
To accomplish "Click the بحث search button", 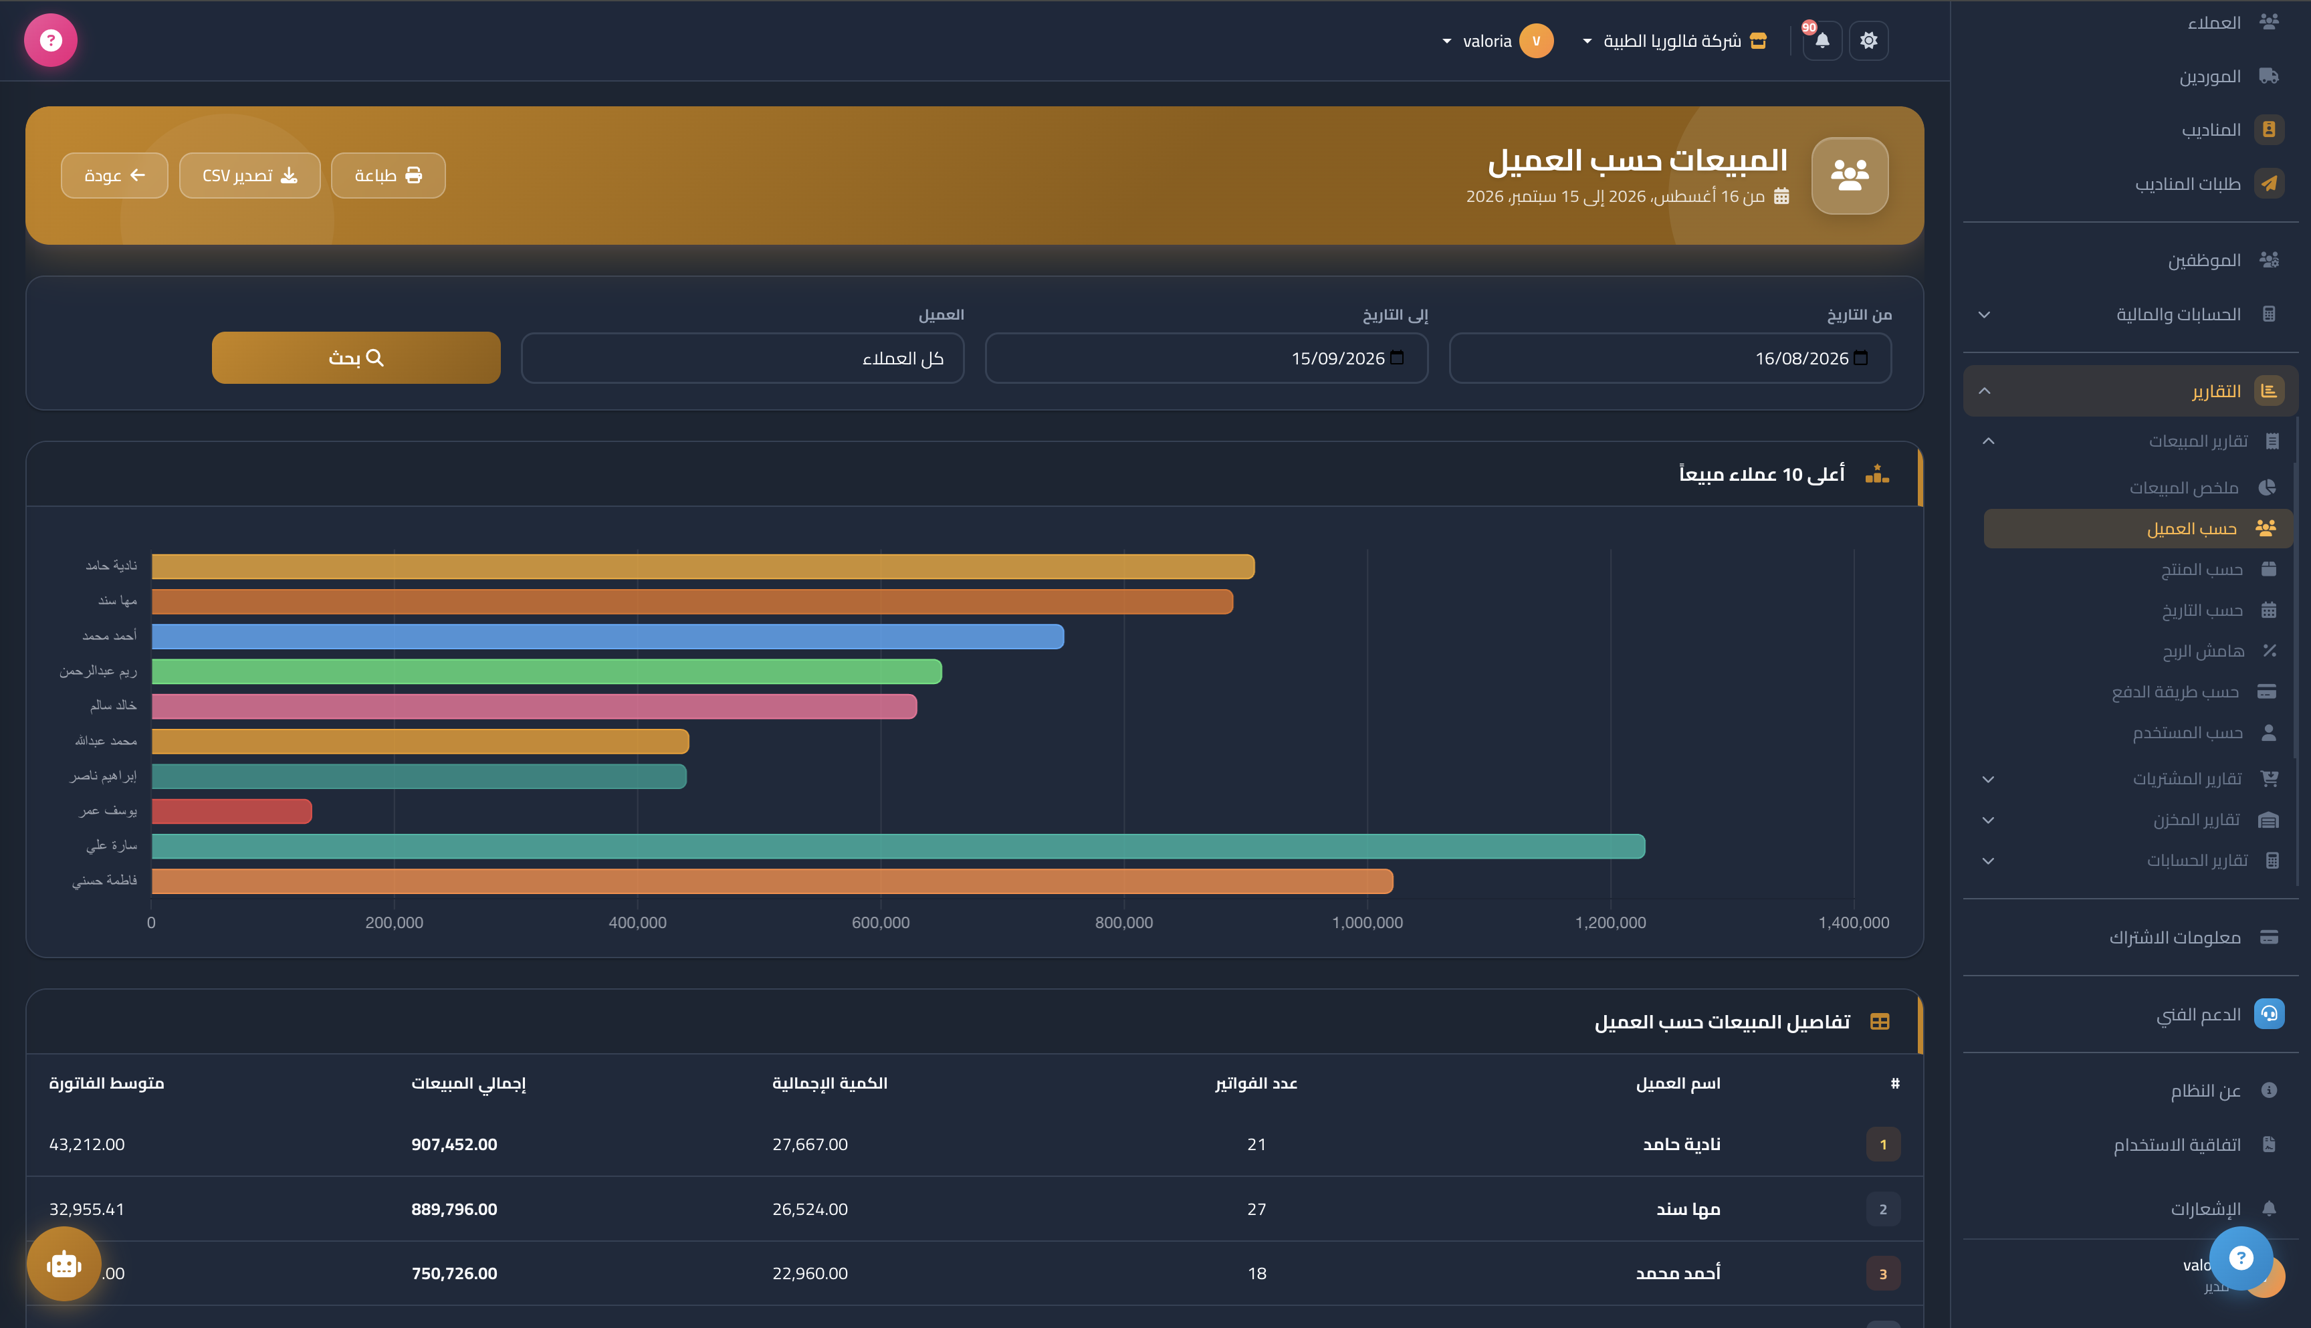I will [356, 358].
